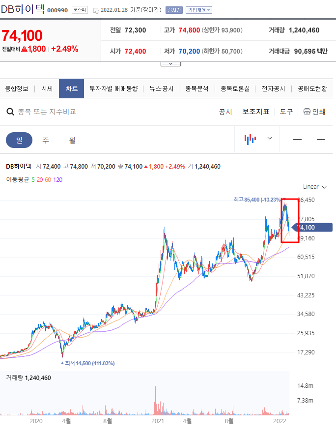336x437 pixels.
Task: Expand the chart type dropdown chevron
Action: (x=269, y=138)
